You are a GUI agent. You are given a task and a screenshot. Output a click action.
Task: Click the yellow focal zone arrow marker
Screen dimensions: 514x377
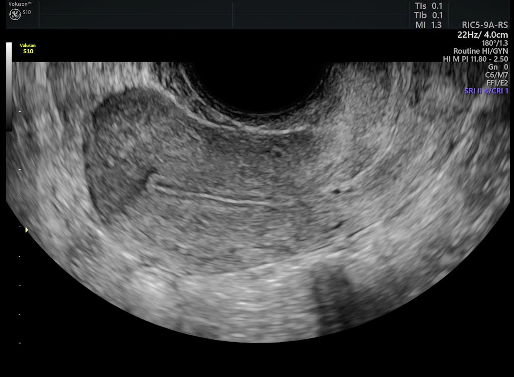27,230
